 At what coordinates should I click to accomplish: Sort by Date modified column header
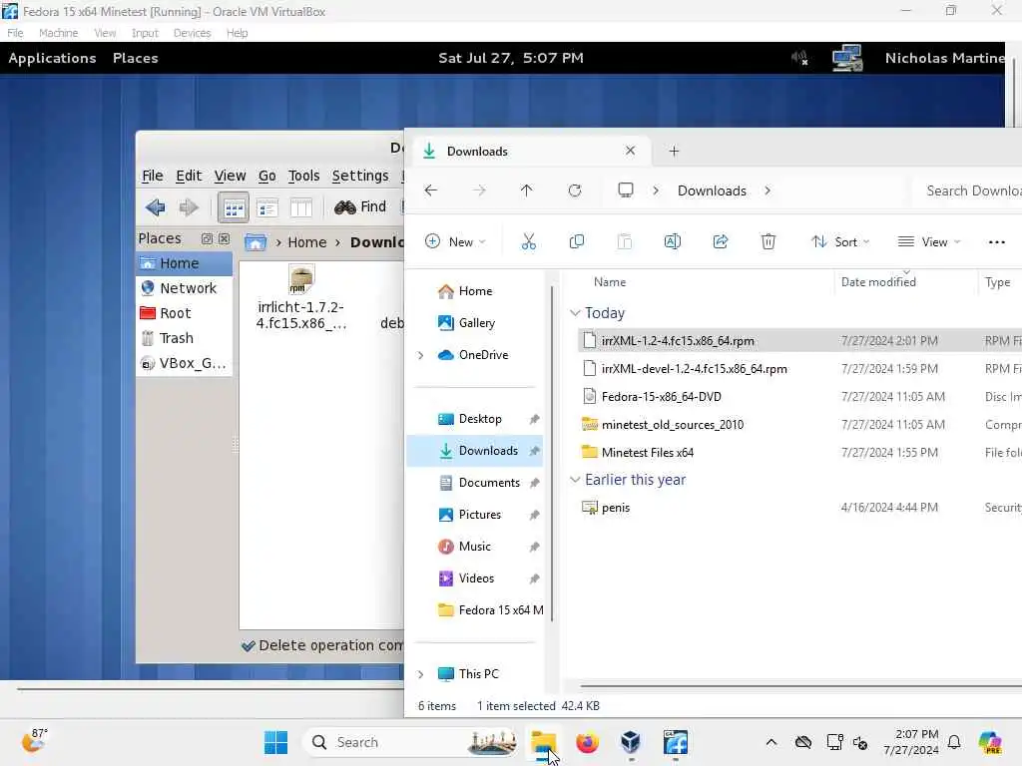pos(878,282)
